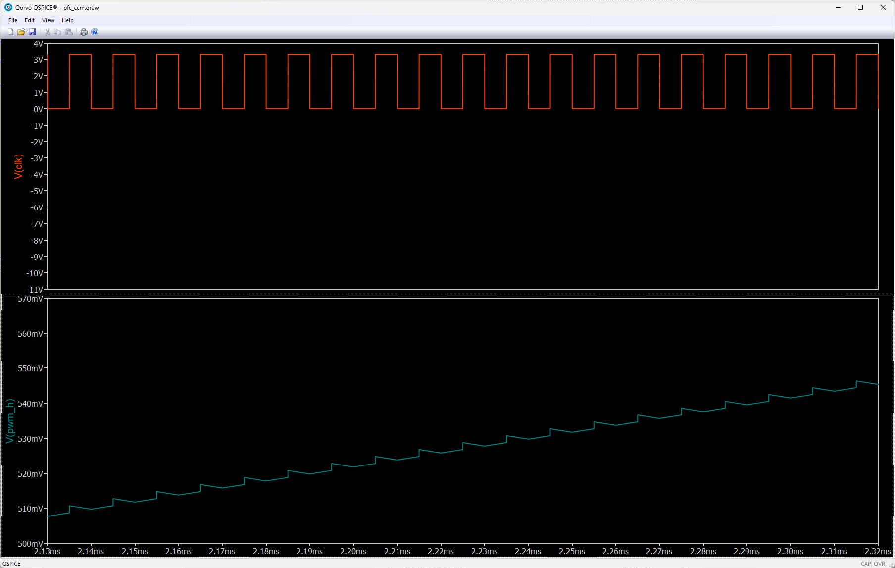Viewport: 895px width, 568px height.
Task: Select the V(clk) trace label
Action: tap(18, 166)
